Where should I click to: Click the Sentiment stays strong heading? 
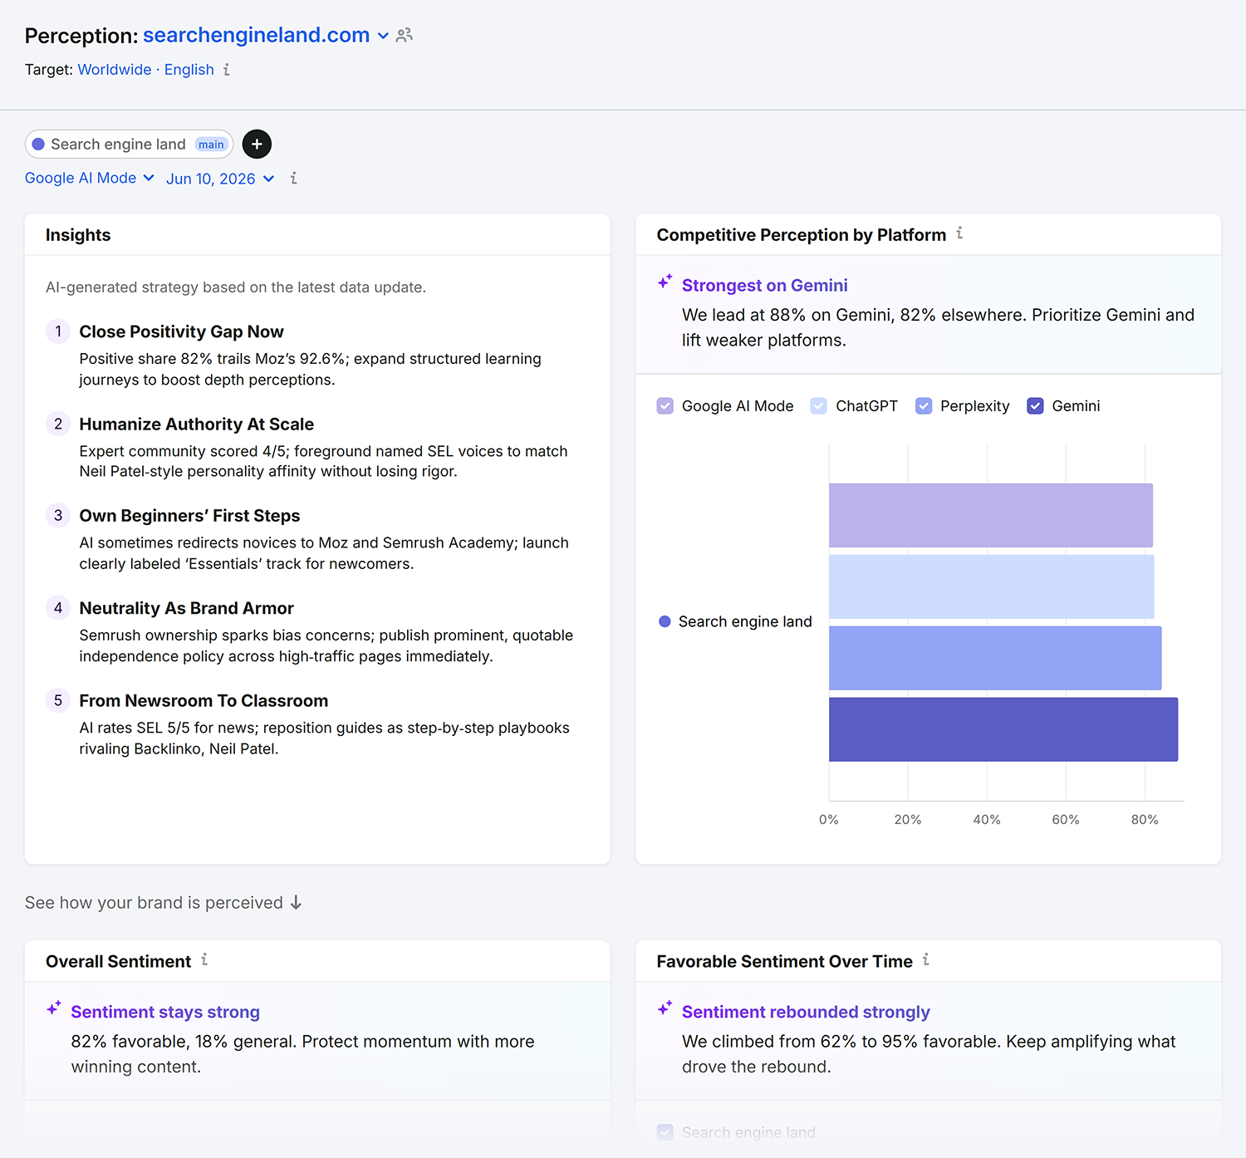165,1012
